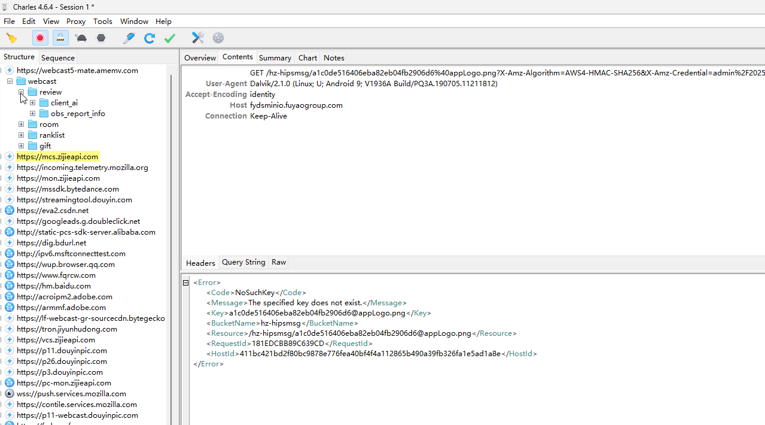Open the Summary tab

click(275, 58)
